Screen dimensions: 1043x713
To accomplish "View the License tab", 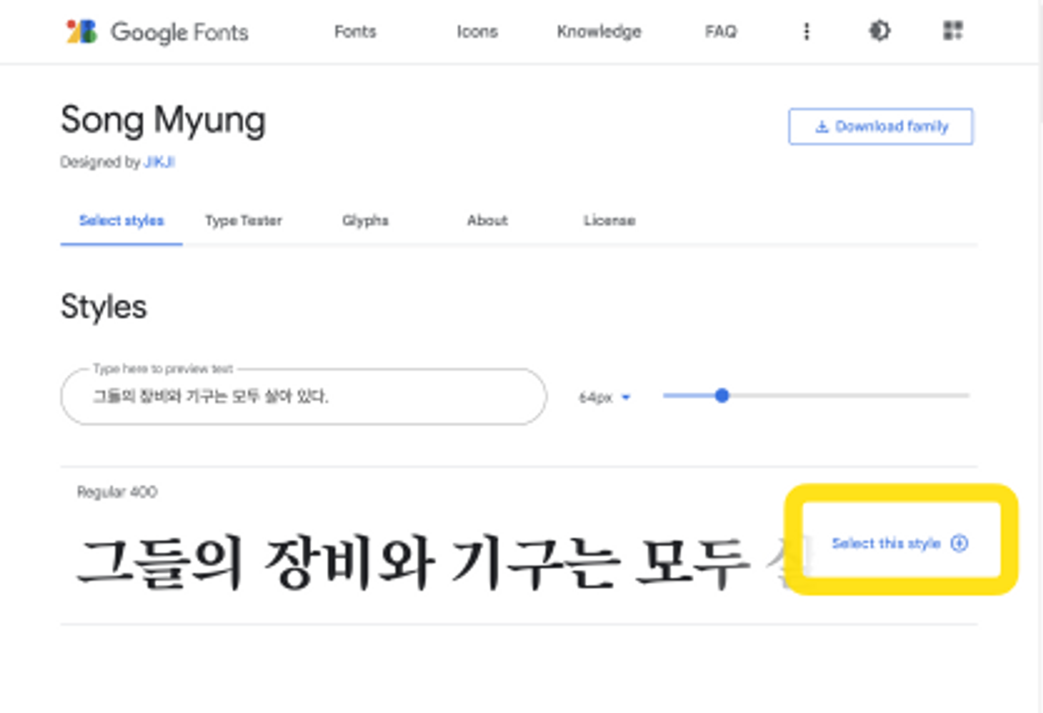I will coord(609,221).
